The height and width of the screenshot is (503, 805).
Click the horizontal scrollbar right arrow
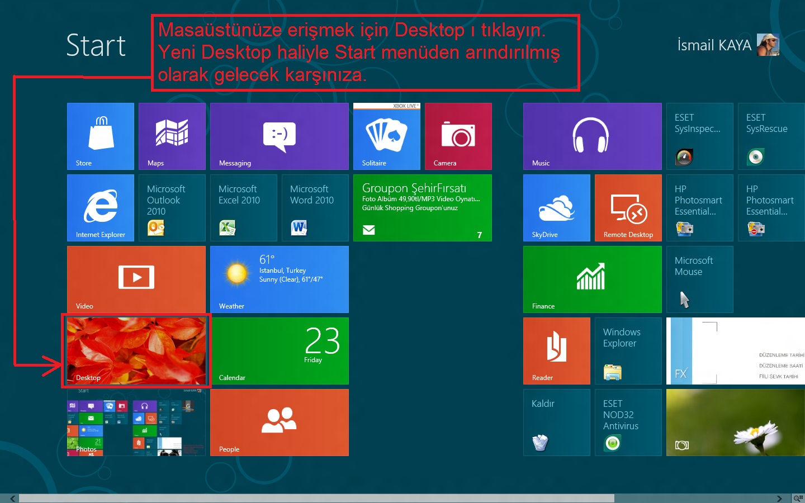click(x=779, y=499)
